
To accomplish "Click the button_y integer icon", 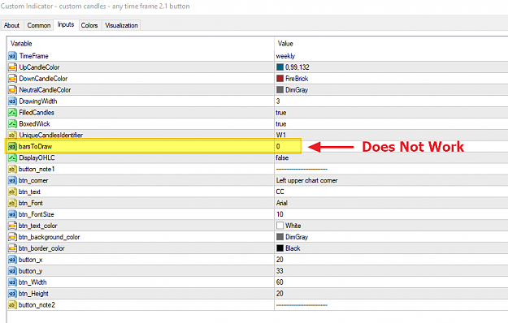I will click(12, 271).
